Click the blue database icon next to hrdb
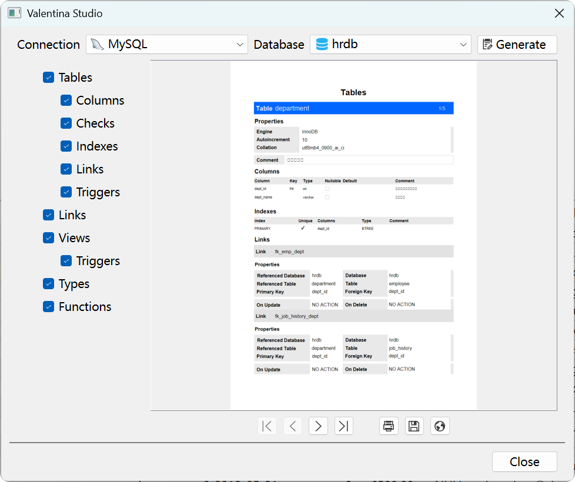This screenshot has width=575, height=482. (x=322, y=44)
